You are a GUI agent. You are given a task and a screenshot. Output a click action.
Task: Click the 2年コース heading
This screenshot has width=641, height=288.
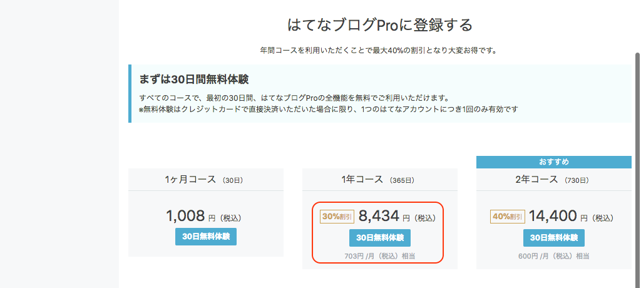tap(552, 180)
